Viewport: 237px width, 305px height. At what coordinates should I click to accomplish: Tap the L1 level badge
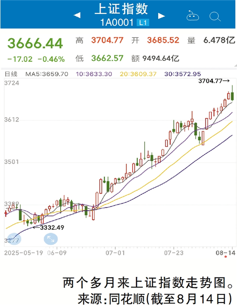pos(143,23)
